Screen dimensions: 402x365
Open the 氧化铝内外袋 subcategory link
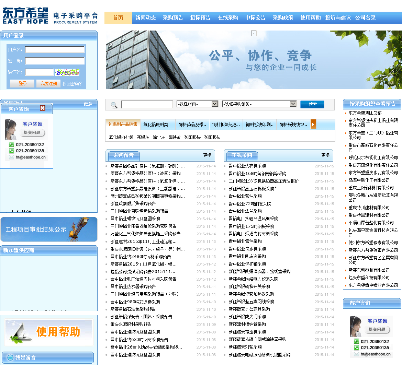coord(121,137)
